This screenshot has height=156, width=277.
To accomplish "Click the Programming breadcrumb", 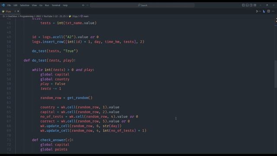I will [x=26, y=16].
